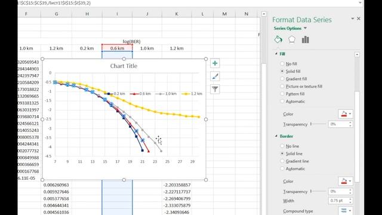Click the Width 0.75 pt field
Image resolution: width=382 pixels, height=215 pixels.
[338, 201]
